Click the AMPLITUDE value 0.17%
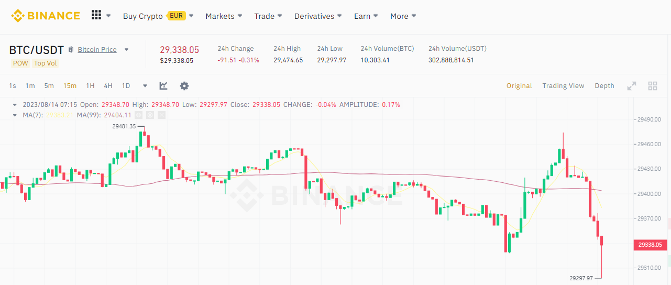Screen dimensions: 671x285 (391, 105)
